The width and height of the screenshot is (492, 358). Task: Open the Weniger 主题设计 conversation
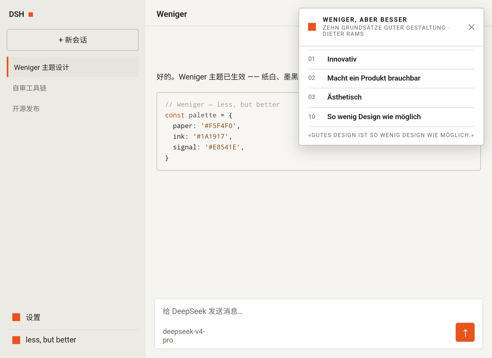[x=73, y=67]
